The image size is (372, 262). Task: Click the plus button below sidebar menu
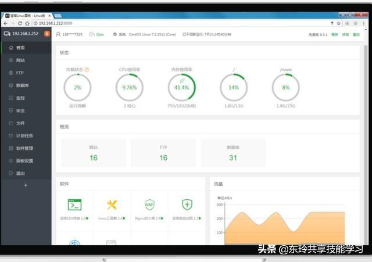(x=26, y=185)
